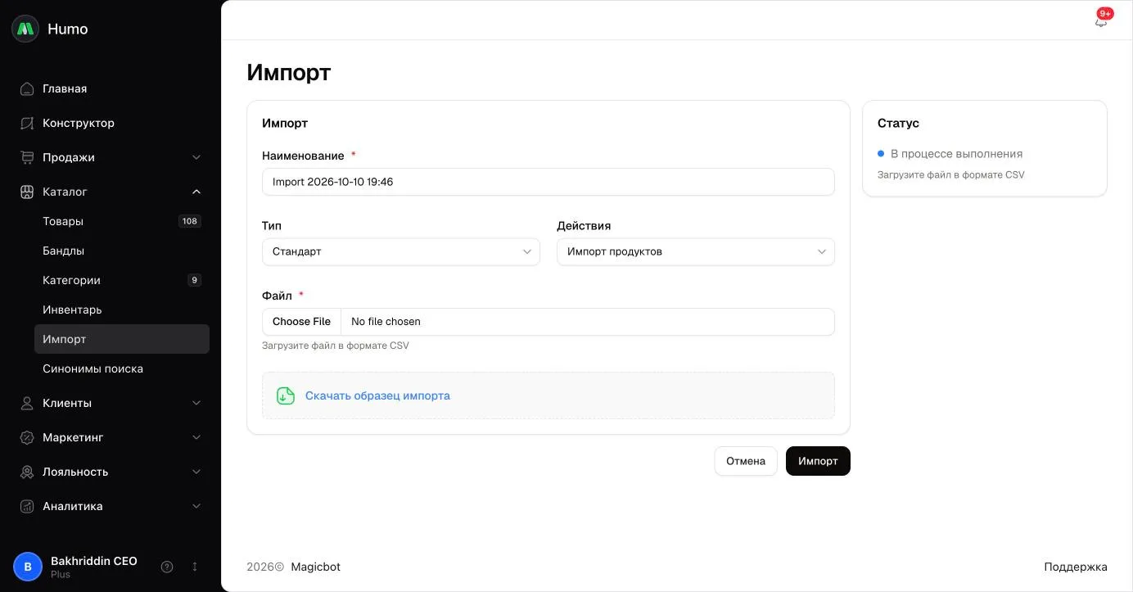
Task: Open the Действия dropdown Импорт продуктов
Action: pos(696,251)
